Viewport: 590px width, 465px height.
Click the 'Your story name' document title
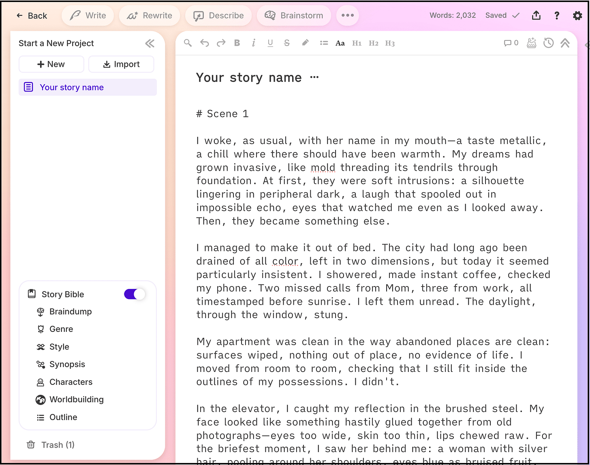tap(249, 78)
